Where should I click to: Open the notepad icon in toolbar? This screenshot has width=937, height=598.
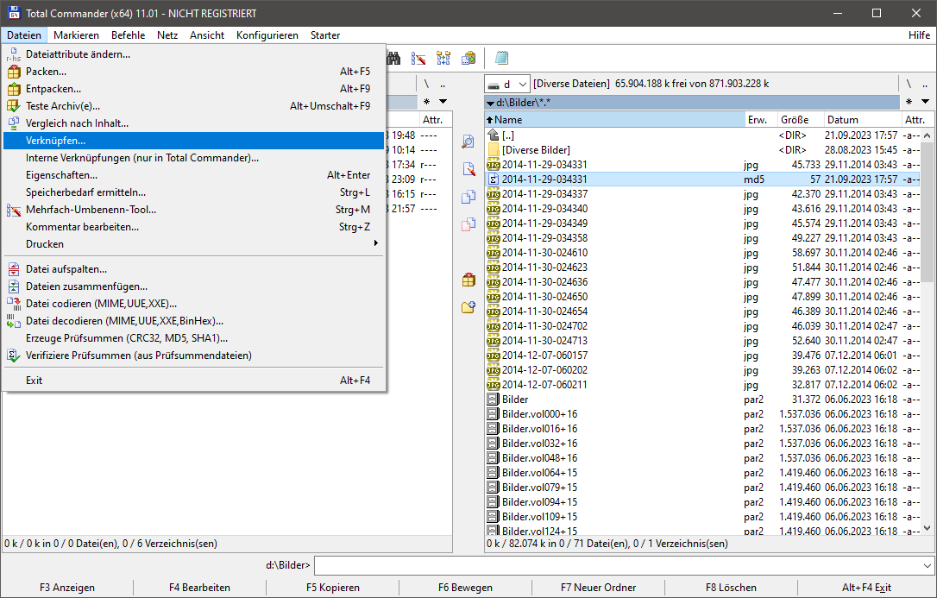coord(501,58)
